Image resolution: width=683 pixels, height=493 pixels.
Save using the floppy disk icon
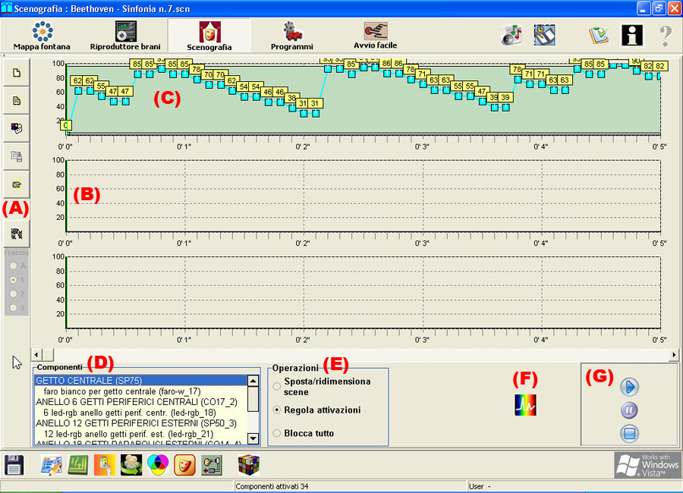pos(14,465)
